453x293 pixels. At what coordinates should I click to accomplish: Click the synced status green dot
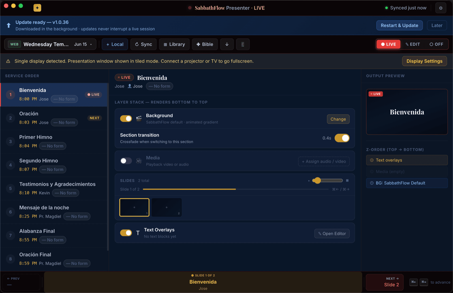(x=386, y=8)
